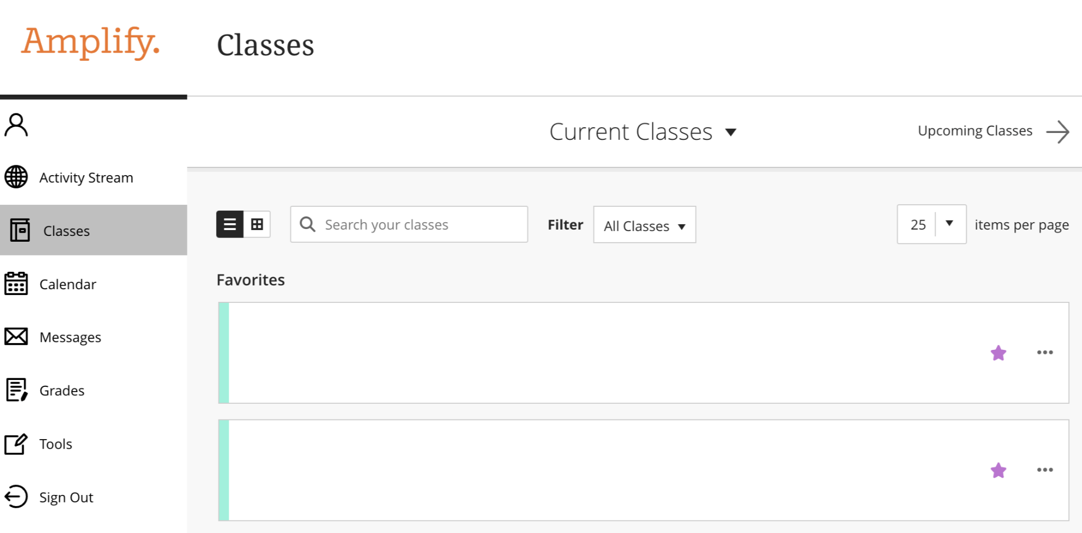
Task: Open the user profile icon
Action: [x=16, y=125]
